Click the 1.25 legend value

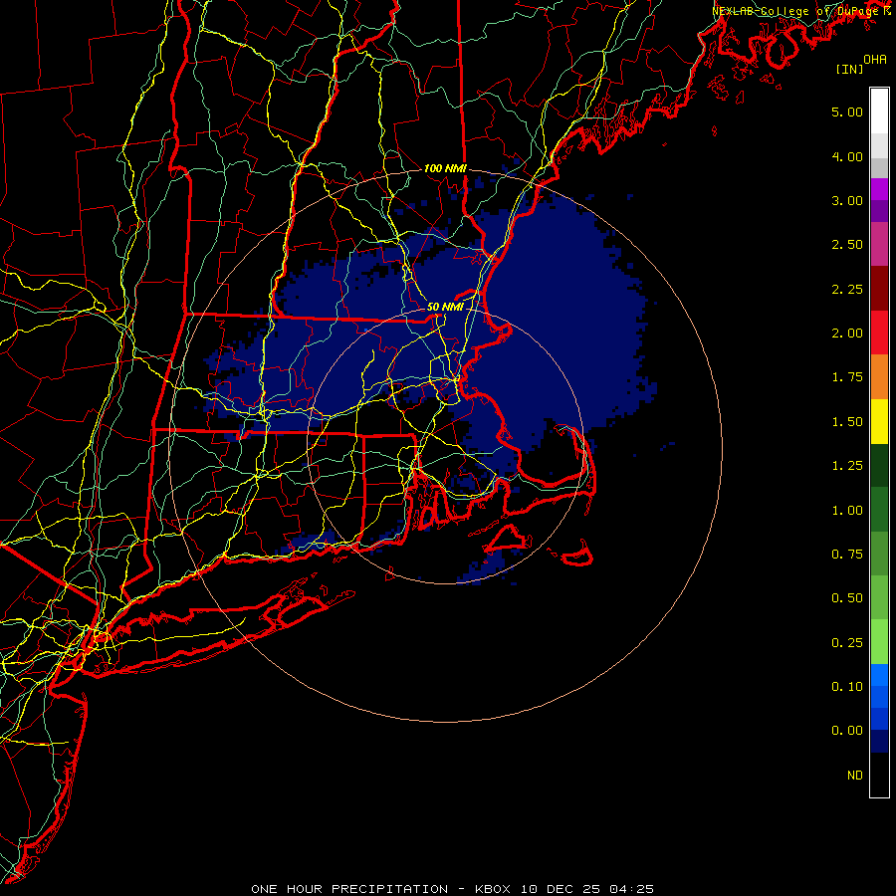pyautogui.click(x=847, y=466)
